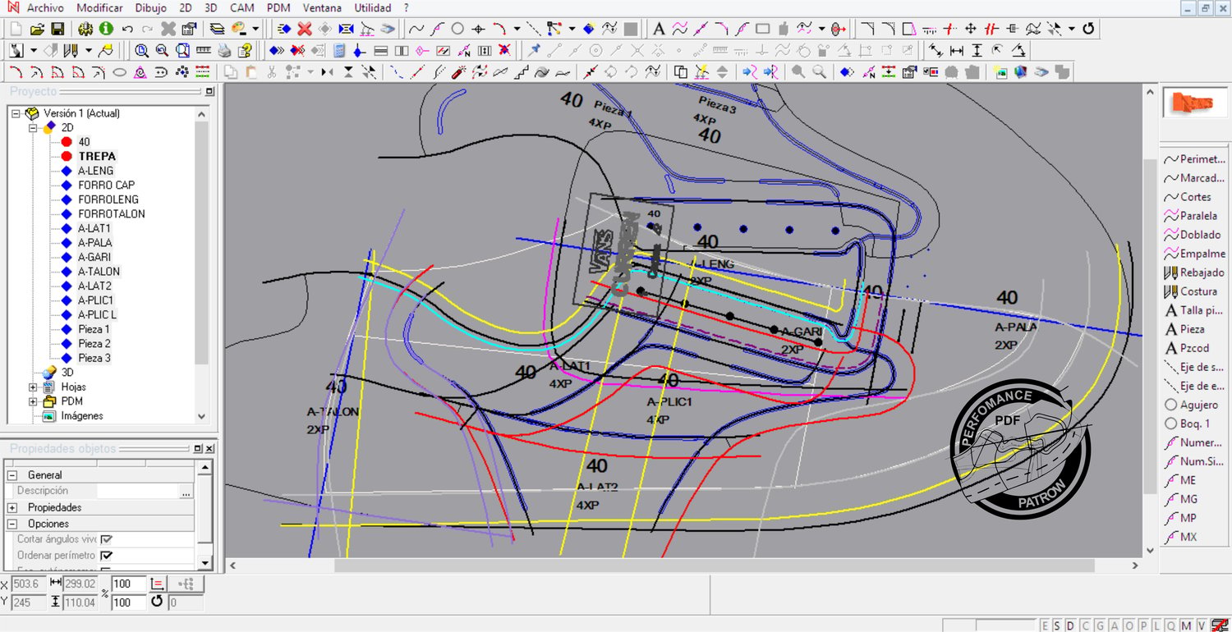Save project with the floppy disk icon
The image size is (1232, 632).
point(57,29)
